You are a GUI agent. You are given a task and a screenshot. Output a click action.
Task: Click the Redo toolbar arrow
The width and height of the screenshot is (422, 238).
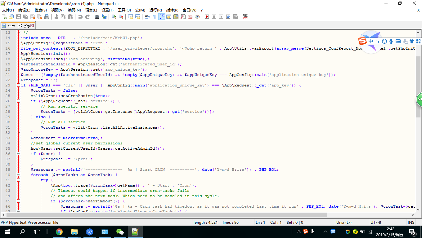[x=87, y=17]
